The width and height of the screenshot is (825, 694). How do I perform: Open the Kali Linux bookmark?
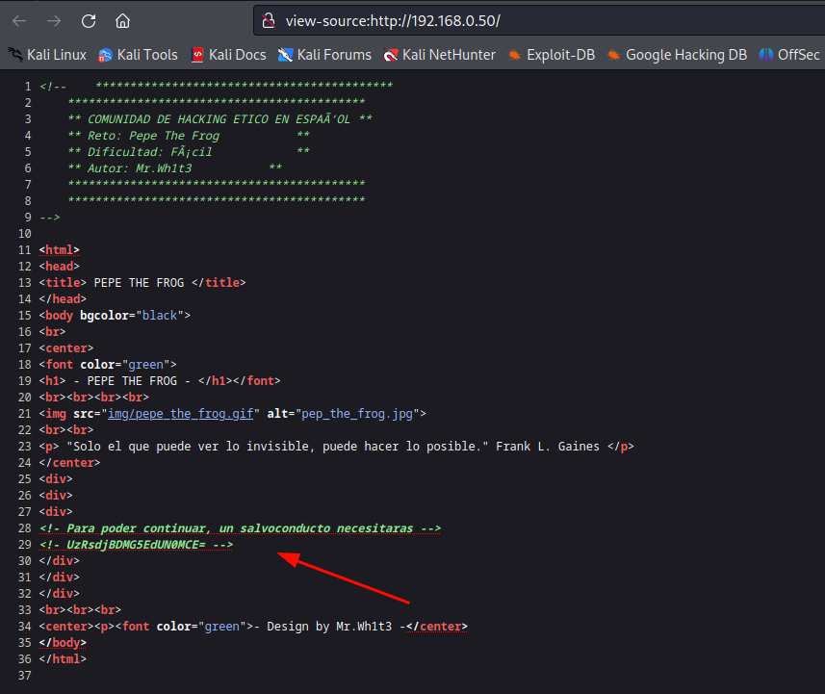(x=46, y=55)
